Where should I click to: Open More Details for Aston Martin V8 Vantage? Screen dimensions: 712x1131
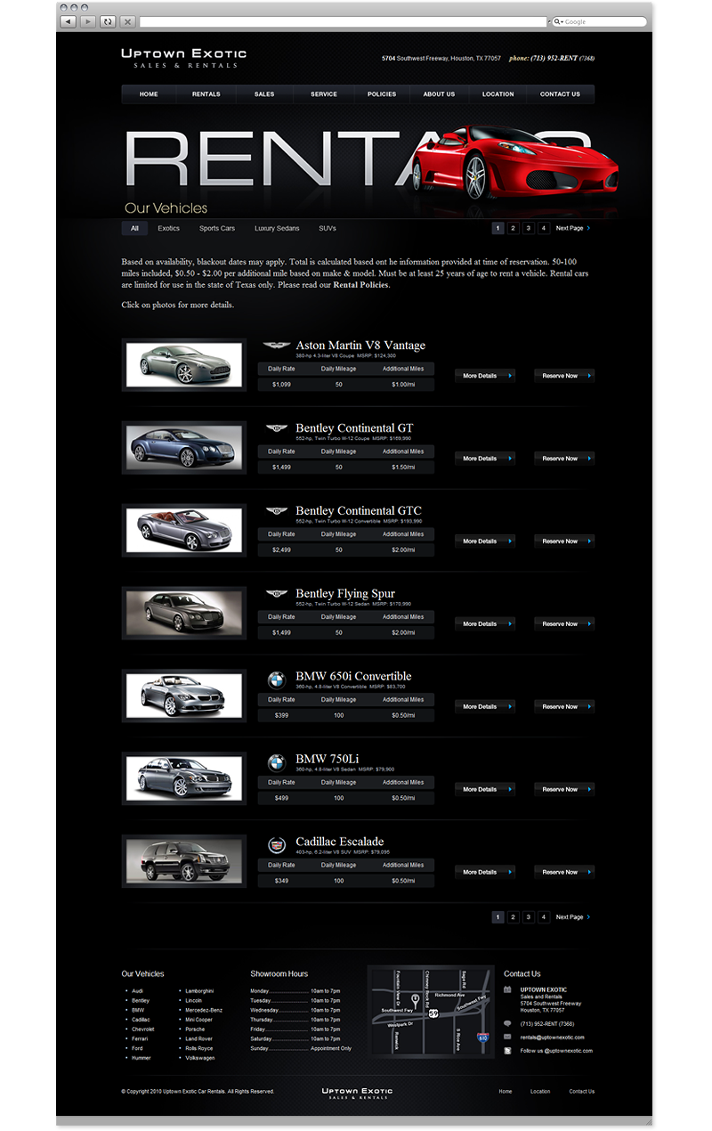tap(485, 376)
